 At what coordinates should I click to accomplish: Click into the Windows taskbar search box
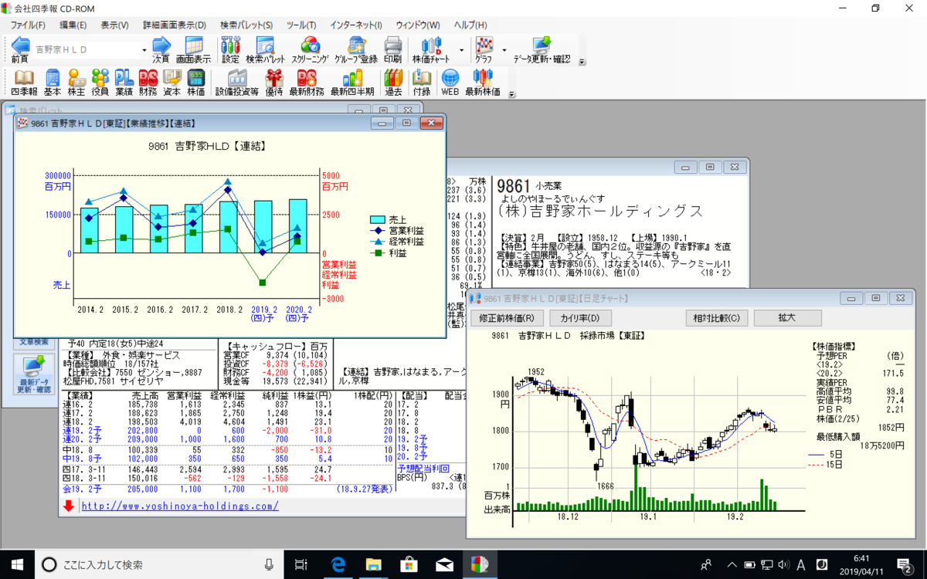161,564
